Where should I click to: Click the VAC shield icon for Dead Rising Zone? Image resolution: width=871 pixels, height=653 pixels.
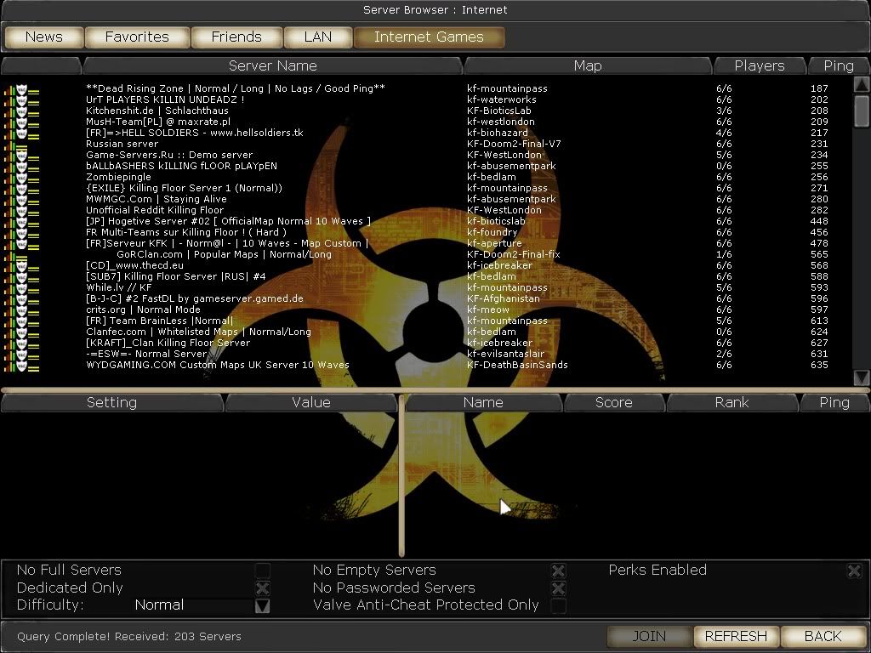tap(22, 88)
